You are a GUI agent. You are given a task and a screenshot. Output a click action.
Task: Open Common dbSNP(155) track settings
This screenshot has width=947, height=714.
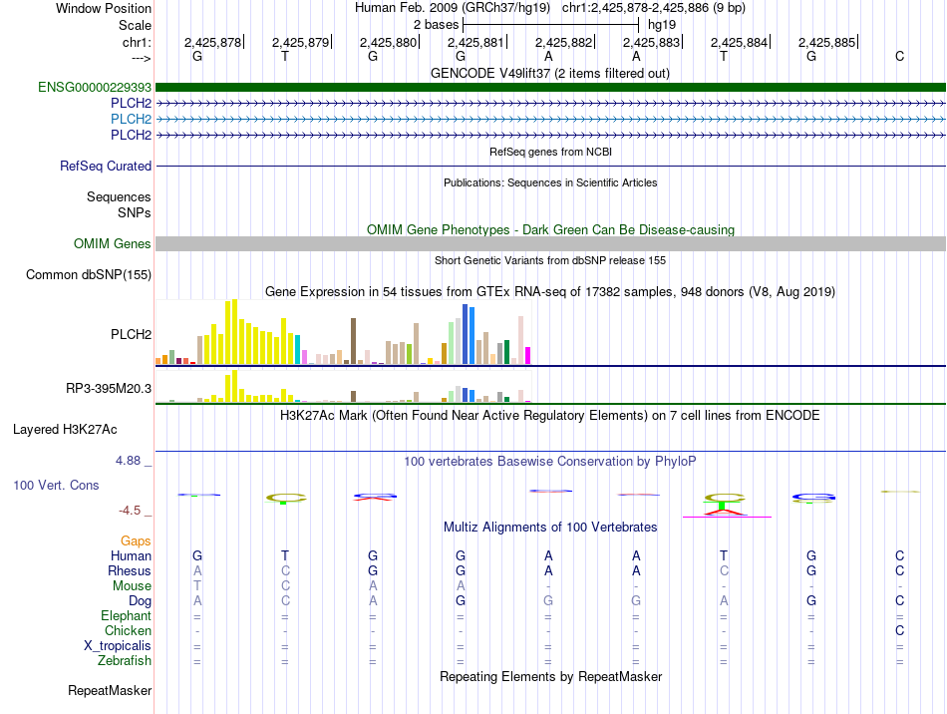point(88,275)
